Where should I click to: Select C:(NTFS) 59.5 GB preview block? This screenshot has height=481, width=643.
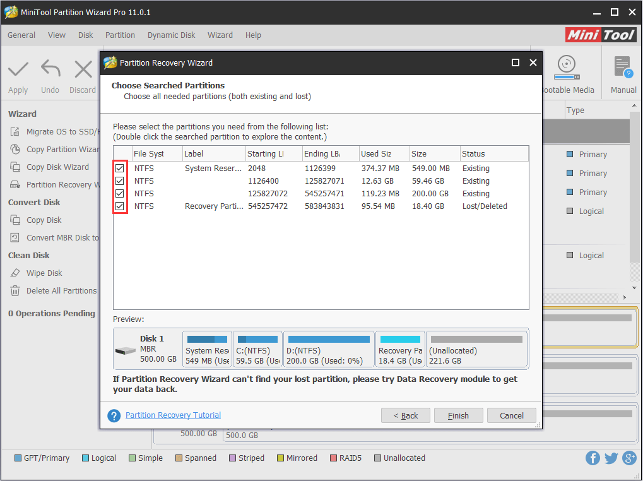257,349
